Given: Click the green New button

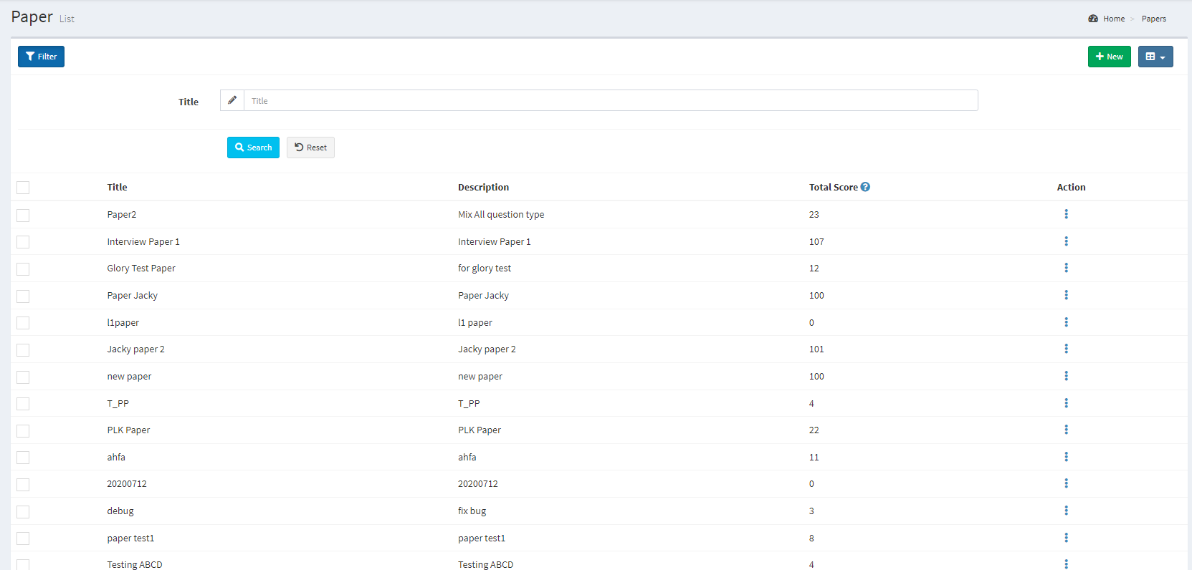Looking at the screenshot, I should [x=1109, y=57].
